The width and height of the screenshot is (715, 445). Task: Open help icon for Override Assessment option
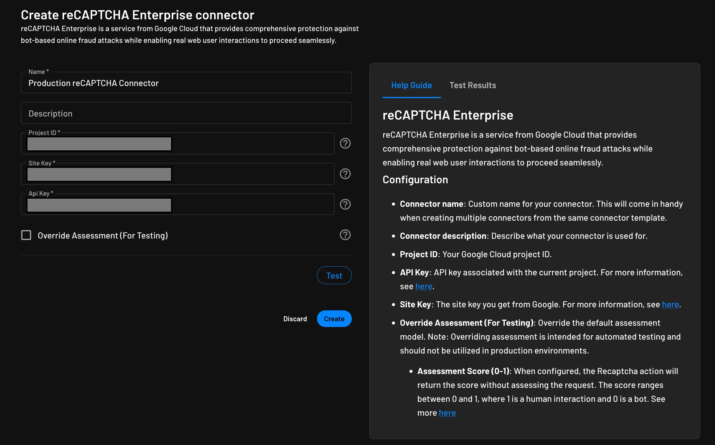[x=345, y=235]
